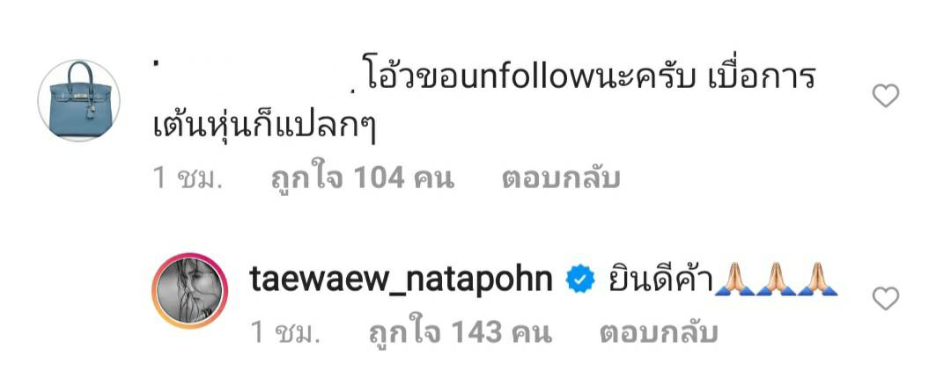Screen dimensions: 951x385
Task: Reply to taewaew_natapohn's comment via ตอบกลับ
Action: coord(659,333)
